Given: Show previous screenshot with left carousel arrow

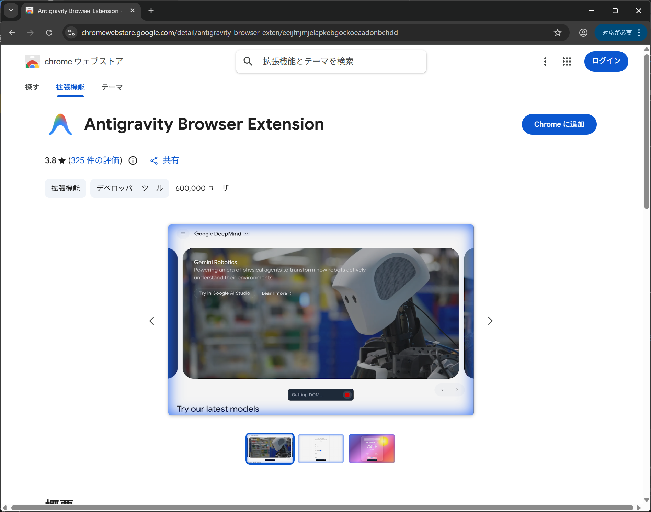Looking at the screenshot, I should (x=152, y=321).
